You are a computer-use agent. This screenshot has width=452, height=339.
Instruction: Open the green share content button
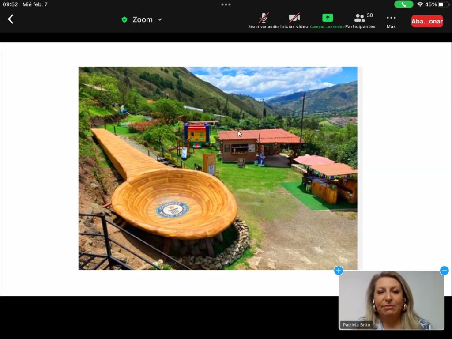pos(327,20)
